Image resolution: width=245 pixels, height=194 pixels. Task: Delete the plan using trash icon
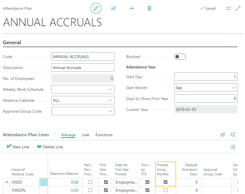point(149,8)
